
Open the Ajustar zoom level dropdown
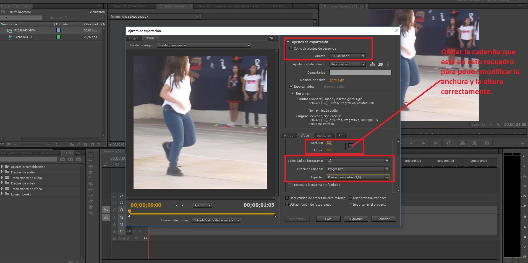click(x=202, y=205)
